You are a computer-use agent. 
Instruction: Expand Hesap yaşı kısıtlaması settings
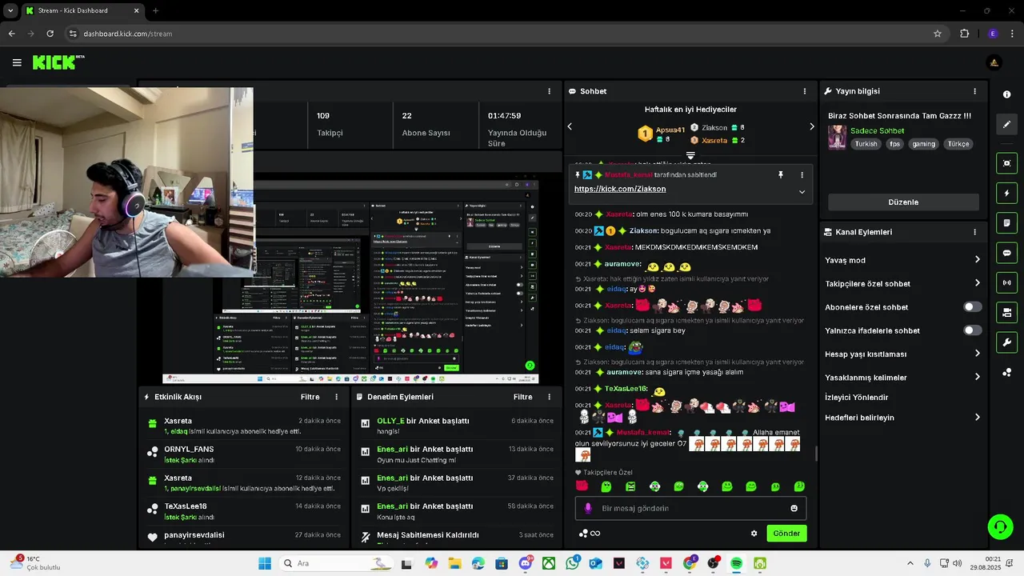977,354
